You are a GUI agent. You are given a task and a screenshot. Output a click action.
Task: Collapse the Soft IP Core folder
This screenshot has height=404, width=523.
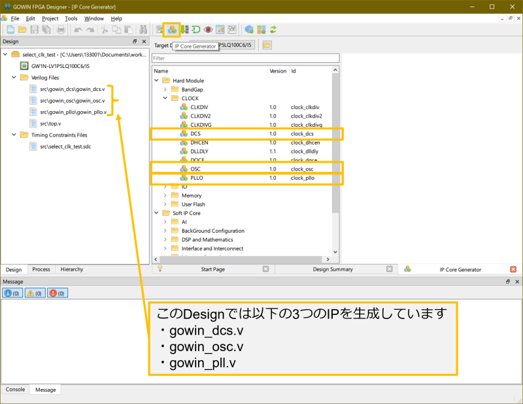156,213
